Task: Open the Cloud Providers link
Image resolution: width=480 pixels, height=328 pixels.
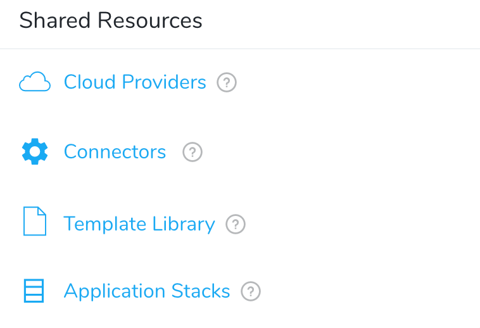Action: [135, 82]
